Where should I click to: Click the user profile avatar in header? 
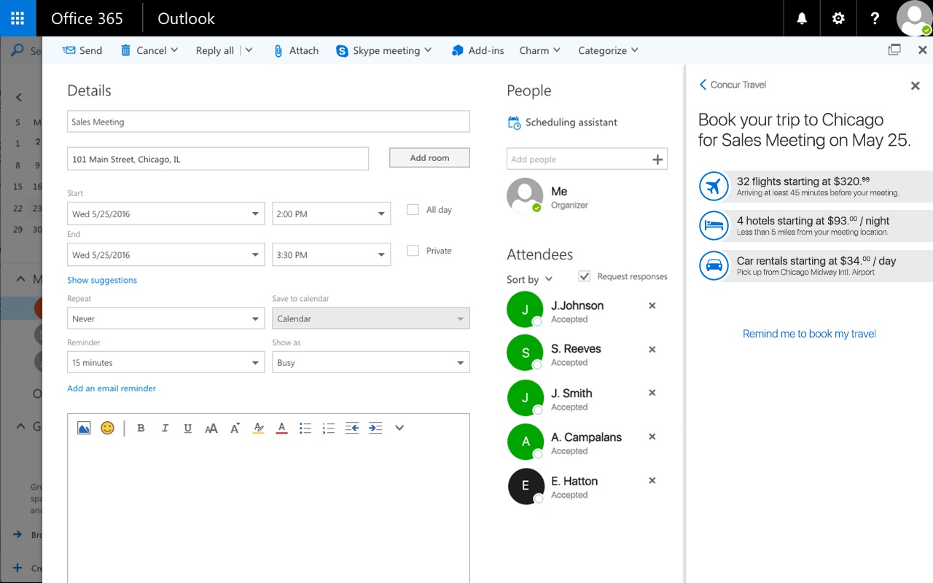coord(914,18)
